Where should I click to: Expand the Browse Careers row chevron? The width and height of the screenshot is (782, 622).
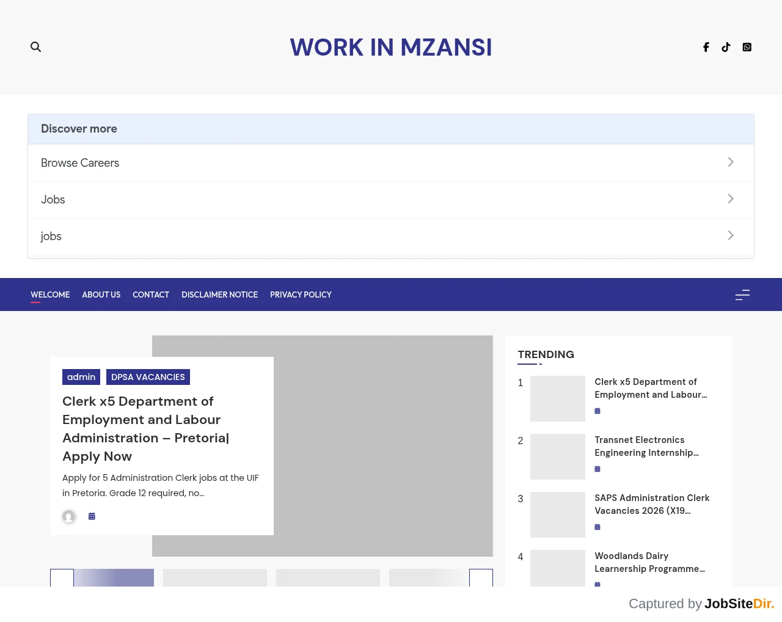point(731,162)
